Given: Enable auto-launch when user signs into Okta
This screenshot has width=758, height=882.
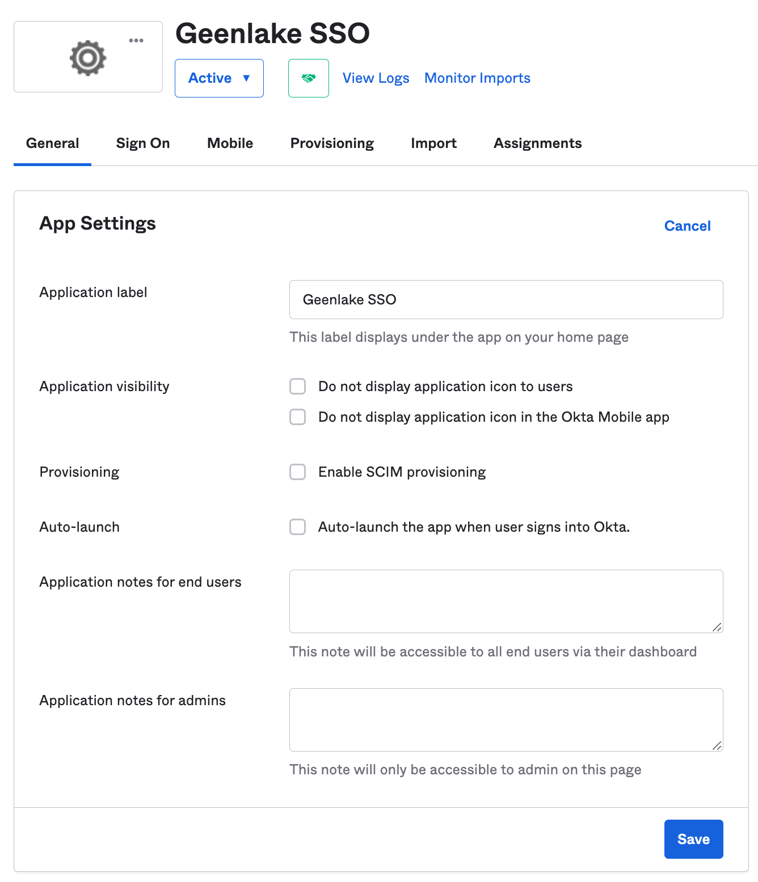Looking at the screenshot, I should pos(297,527).
